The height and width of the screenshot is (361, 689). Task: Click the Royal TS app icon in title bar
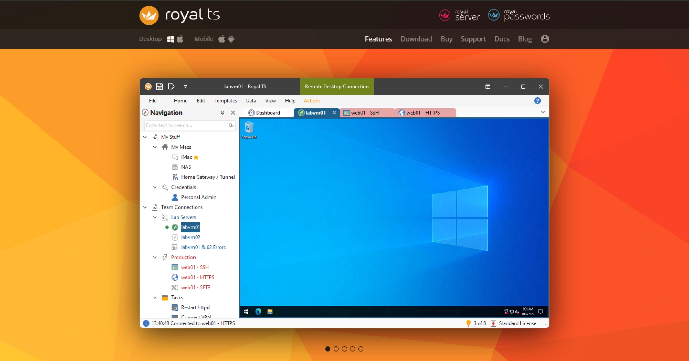[148, 87]
